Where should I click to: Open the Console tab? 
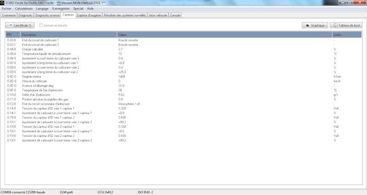point(175,15)
